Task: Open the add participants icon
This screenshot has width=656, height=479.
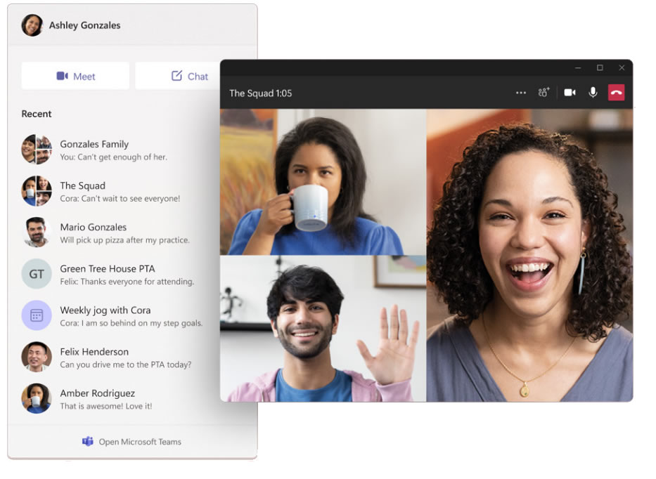Action: pos(544,93)
